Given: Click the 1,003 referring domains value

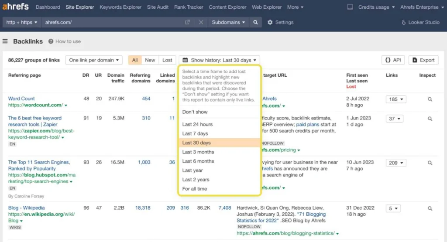Looking at the screenshot, I should pos(144,162).
